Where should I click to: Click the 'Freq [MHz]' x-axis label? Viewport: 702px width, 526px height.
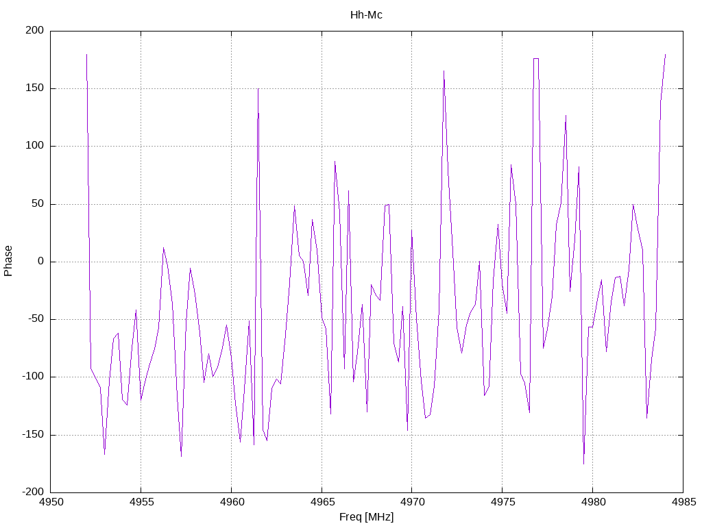click(366, 516)
